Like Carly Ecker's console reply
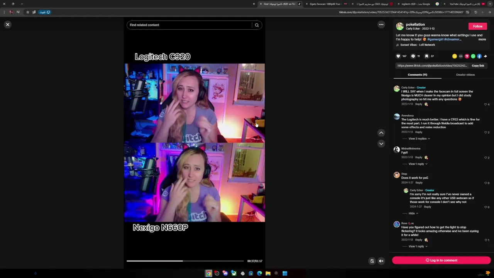 point(486,207)
